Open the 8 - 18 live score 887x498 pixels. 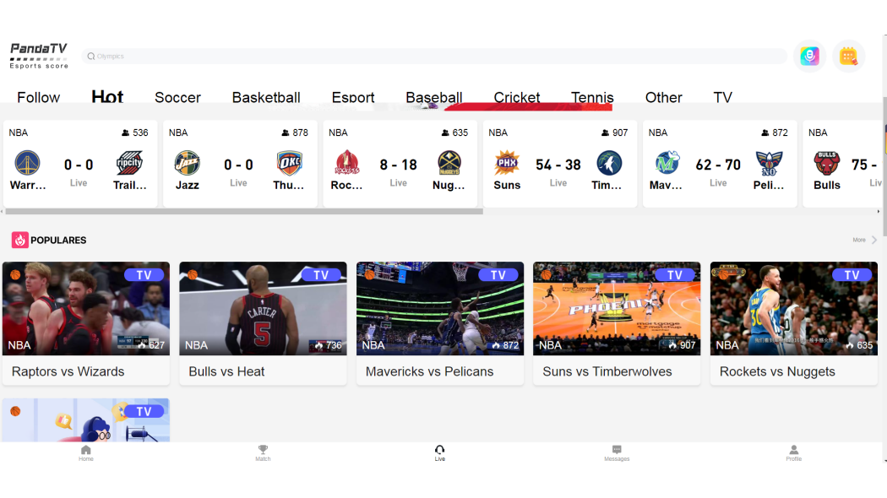tap(398, 165)
